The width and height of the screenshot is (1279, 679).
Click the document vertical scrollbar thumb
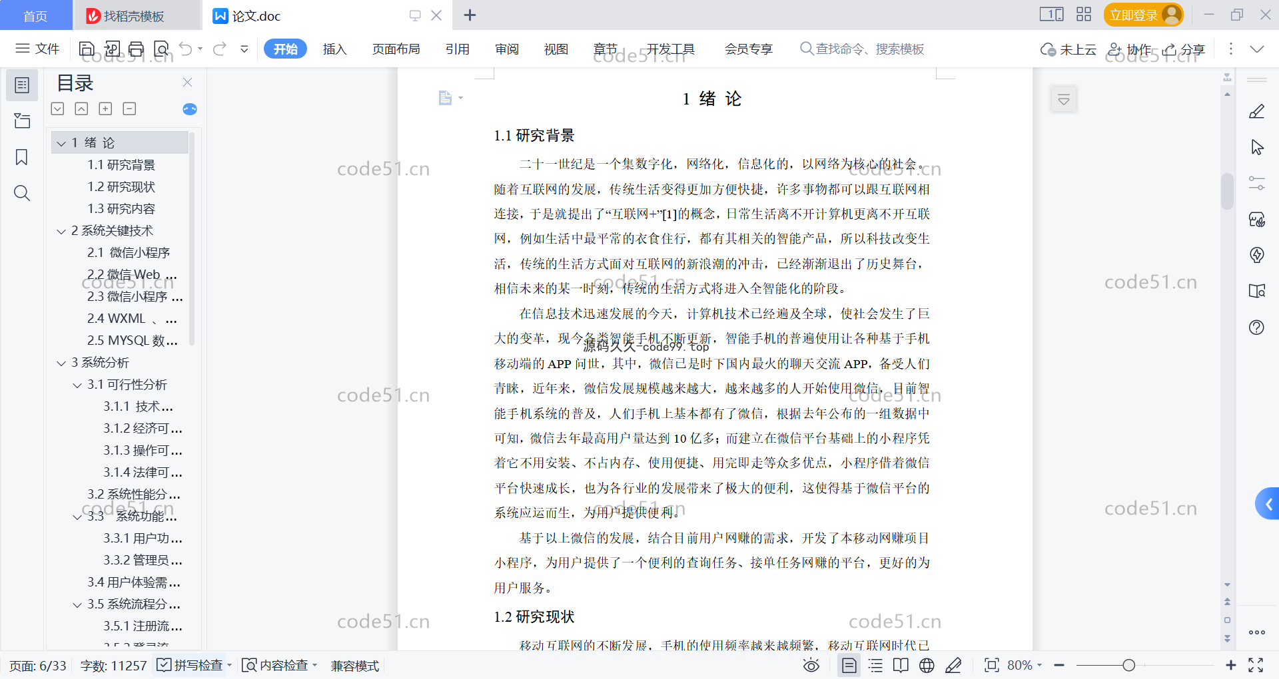click(1227, 191)
